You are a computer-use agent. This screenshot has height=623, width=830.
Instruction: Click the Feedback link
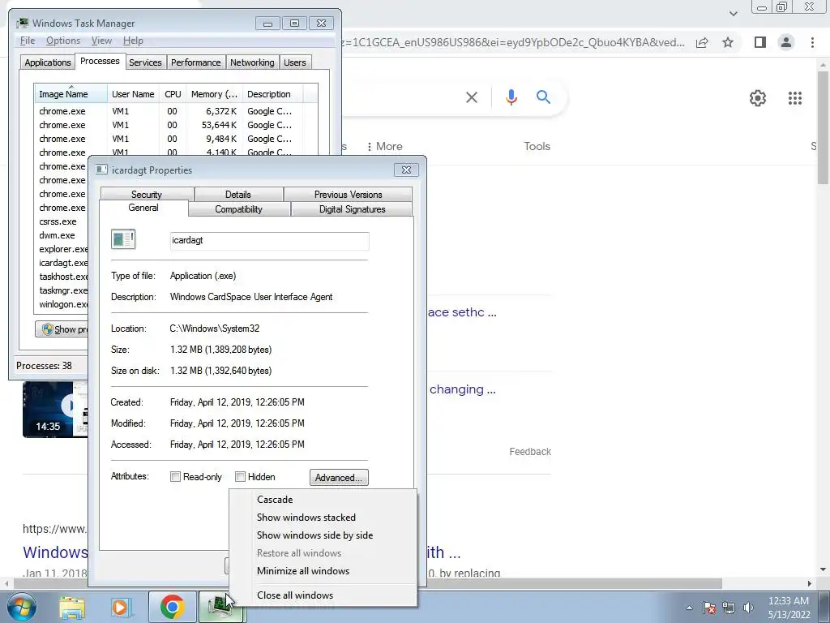point(530,451)
